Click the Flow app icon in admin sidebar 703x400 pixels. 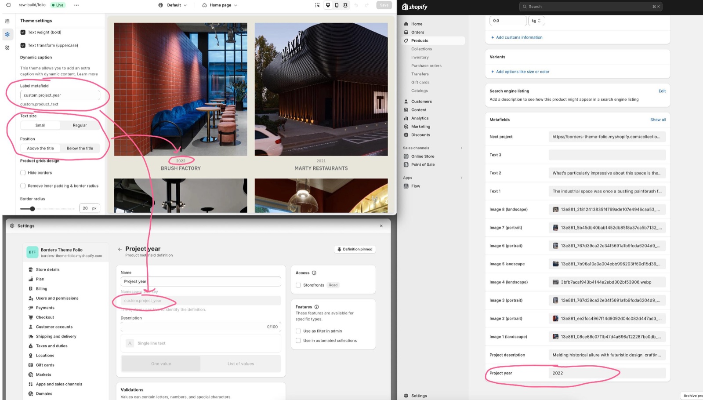pos(406,186)
